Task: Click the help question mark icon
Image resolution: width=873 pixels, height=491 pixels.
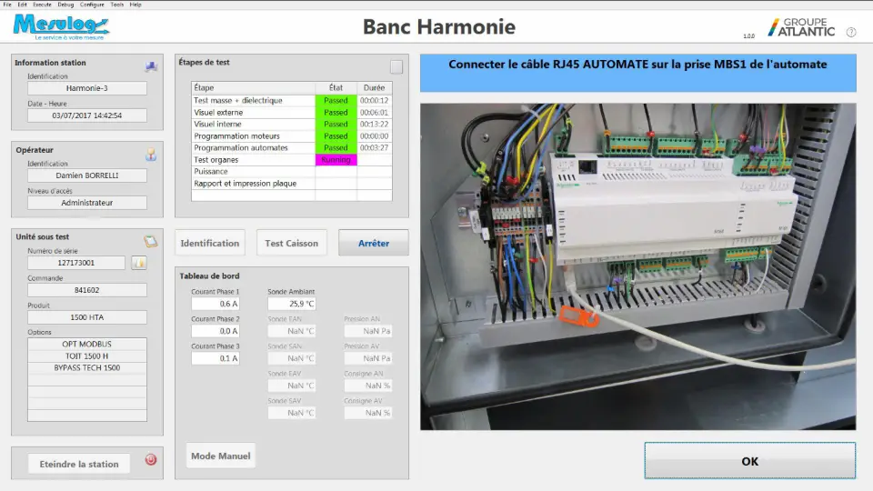Action: [851, 33]
